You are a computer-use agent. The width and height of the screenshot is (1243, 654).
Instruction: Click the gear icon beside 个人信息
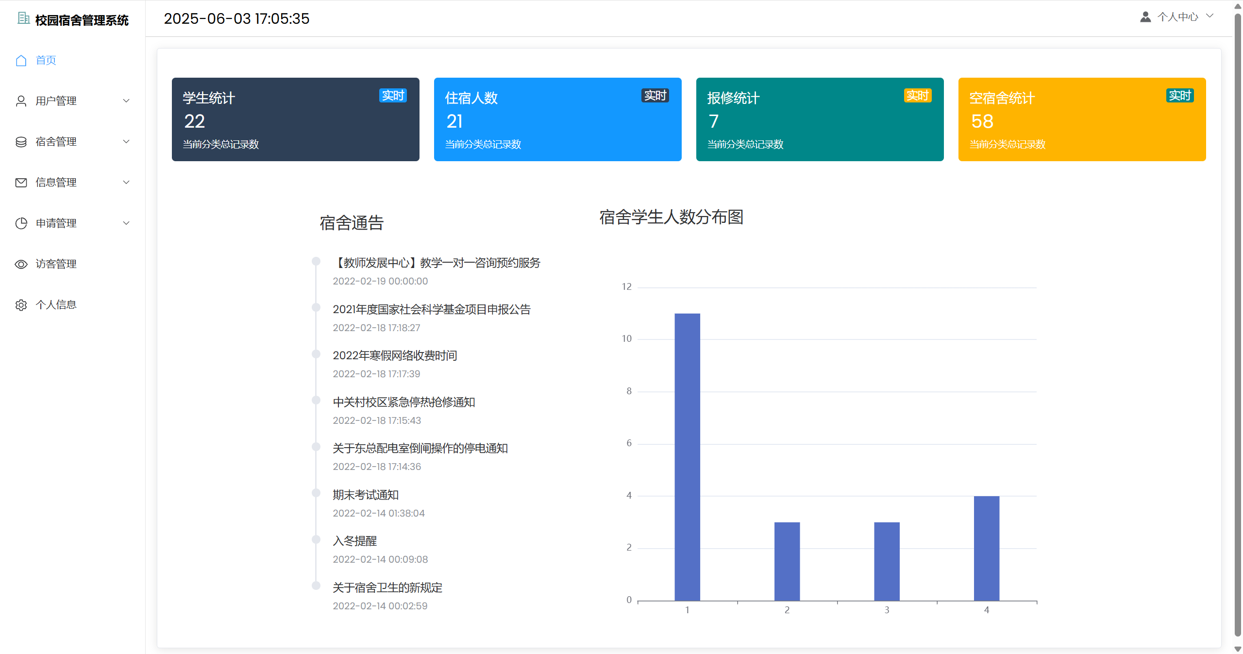(21, 305)
